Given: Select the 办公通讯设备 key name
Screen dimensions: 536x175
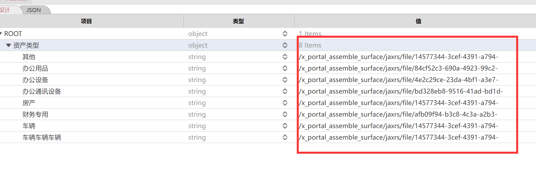Looking at the screenshot, I should tap(42, 92).
